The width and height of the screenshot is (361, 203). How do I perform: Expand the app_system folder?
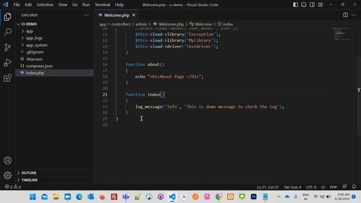55,45
